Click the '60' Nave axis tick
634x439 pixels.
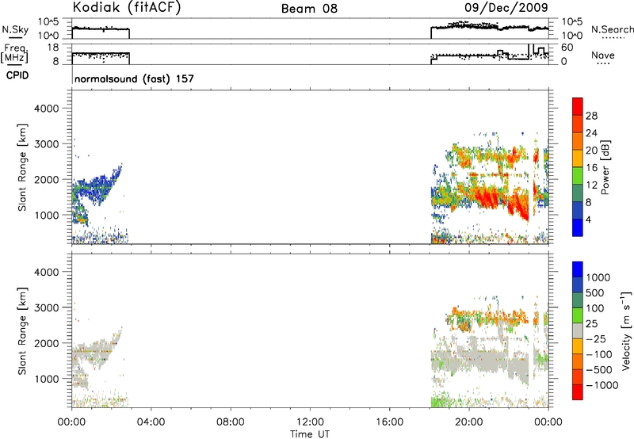pyautogui.click(x=567, y=48)
